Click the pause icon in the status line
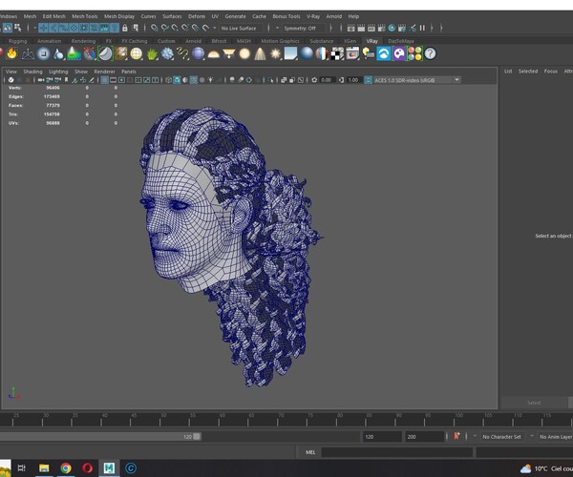The height and width of the screenshot is (477, 573). coord(422,28)
